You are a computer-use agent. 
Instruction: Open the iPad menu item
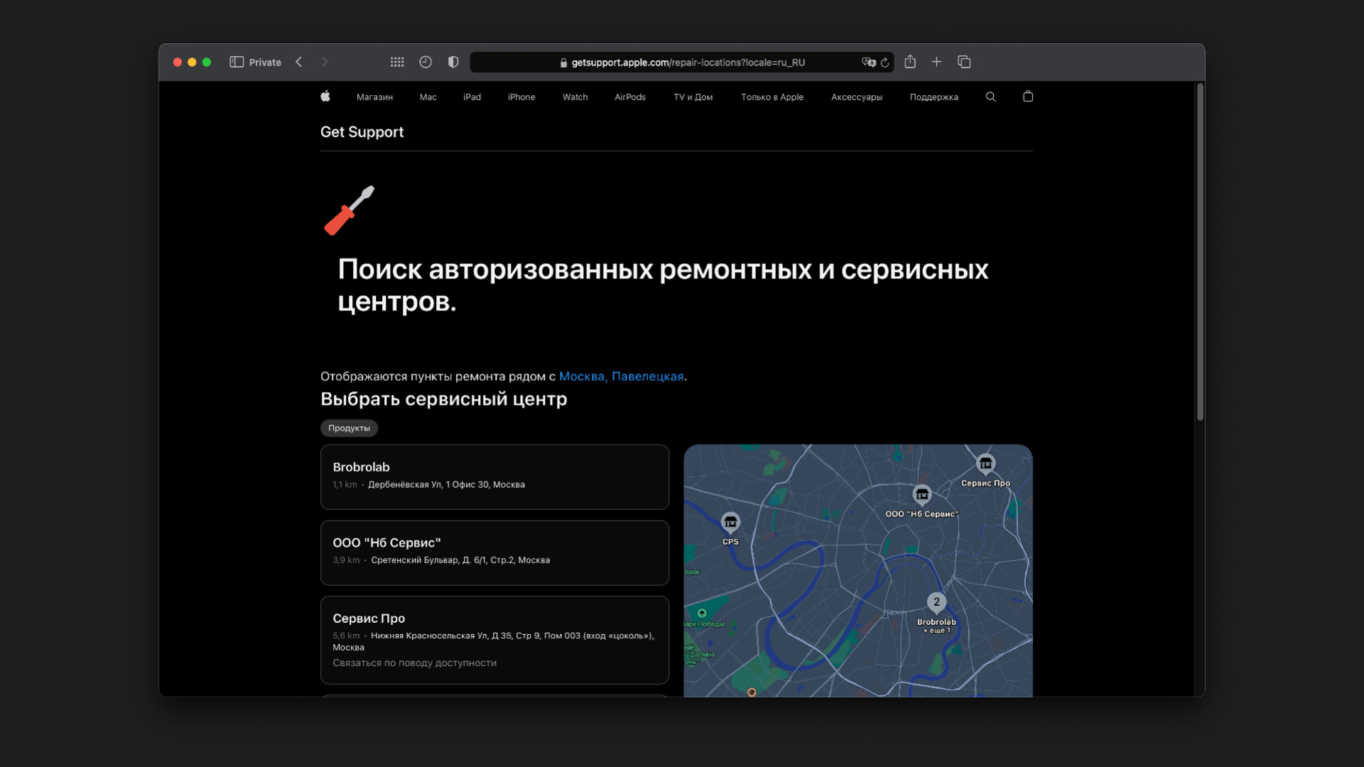coord(472,97)
